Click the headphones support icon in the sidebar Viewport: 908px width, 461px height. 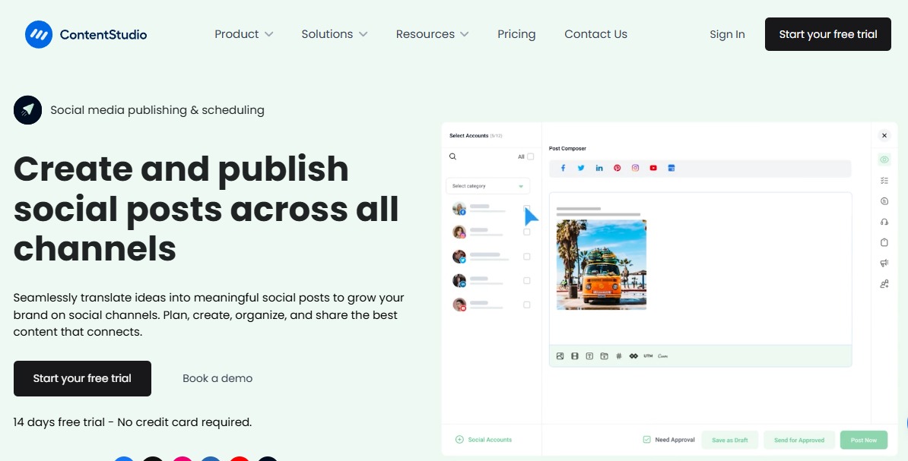point(884,222)
